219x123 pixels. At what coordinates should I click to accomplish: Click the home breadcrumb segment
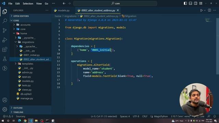pyautogui.click(x=58, y=16)
